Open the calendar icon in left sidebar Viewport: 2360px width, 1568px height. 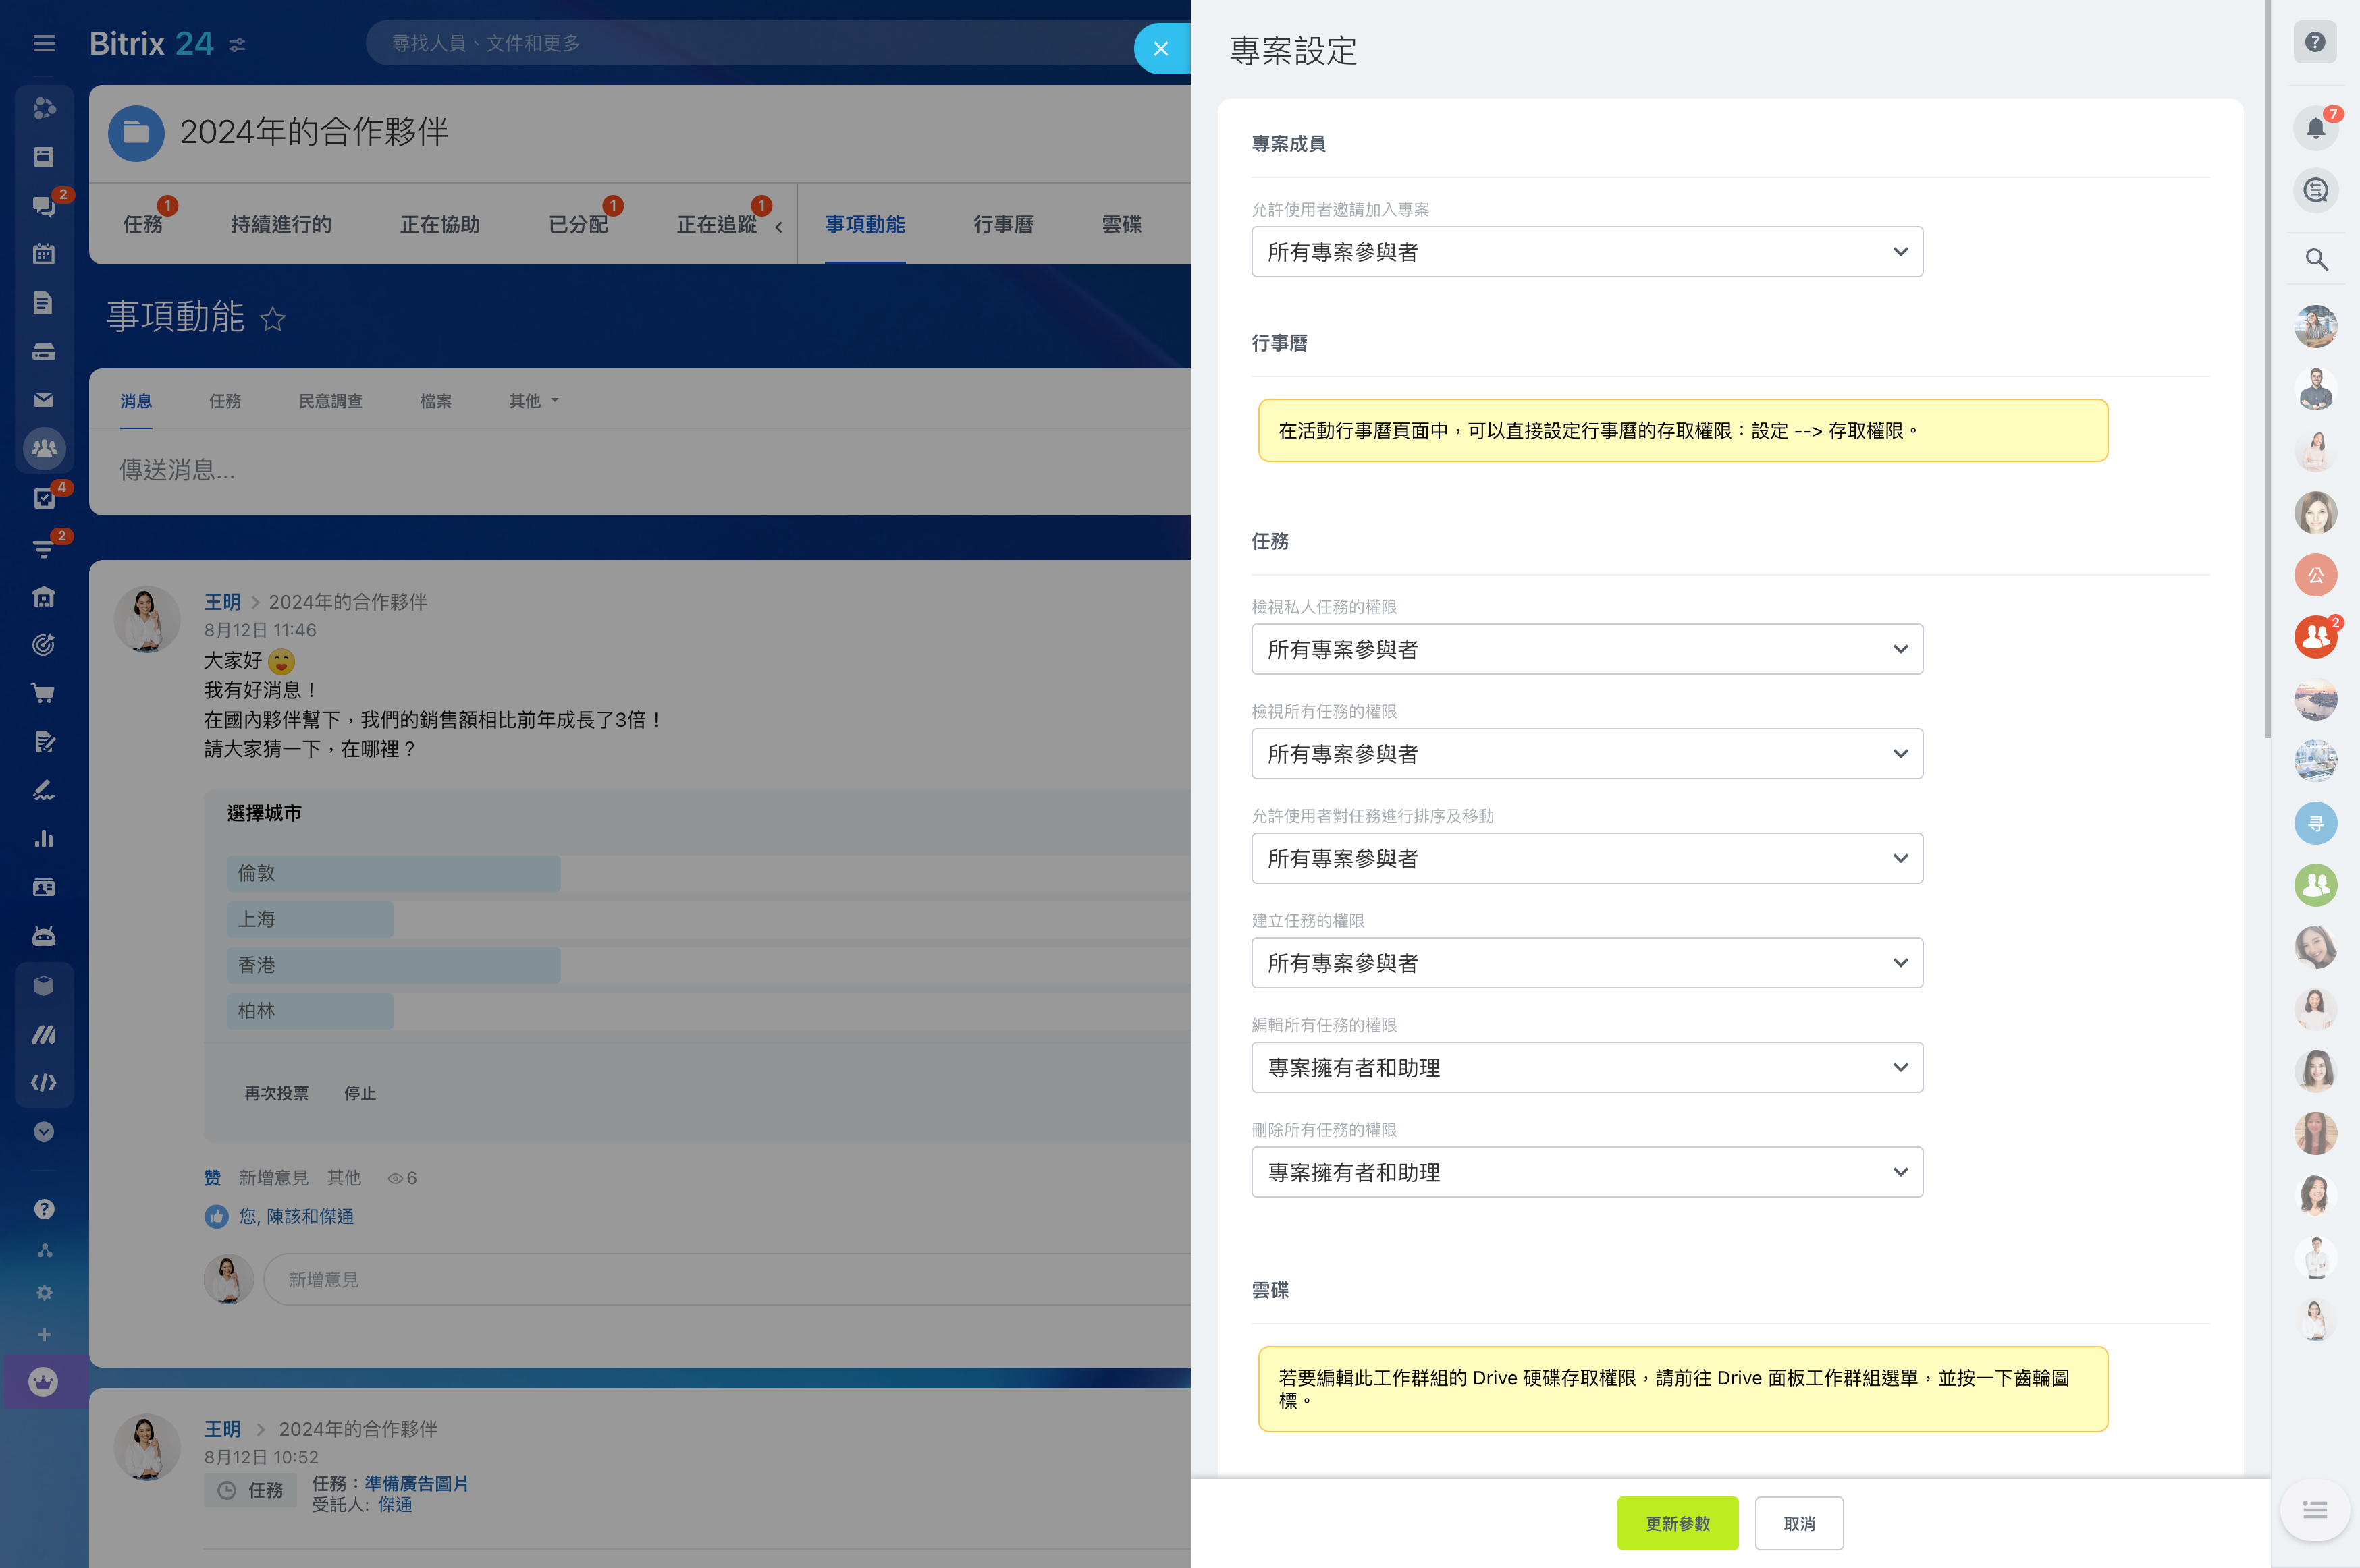(x=43, y=254)
